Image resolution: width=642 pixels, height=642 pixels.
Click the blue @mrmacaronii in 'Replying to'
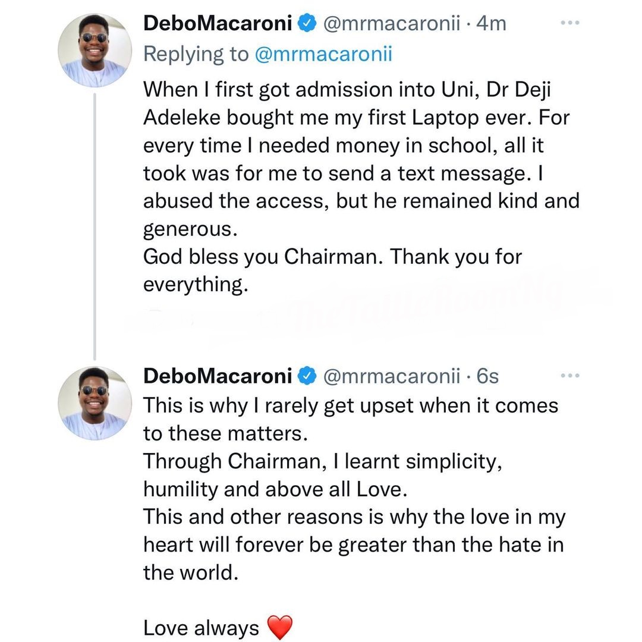[323, 54]
